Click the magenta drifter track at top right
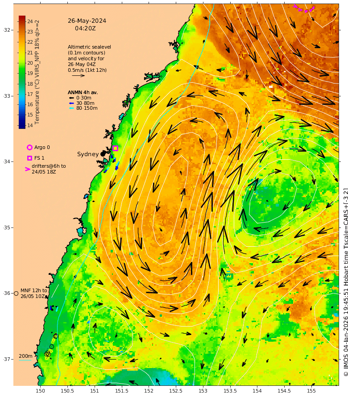 tap(304, 8)
